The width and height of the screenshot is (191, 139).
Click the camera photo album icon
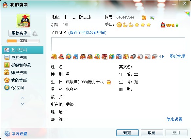pos(119,56)
